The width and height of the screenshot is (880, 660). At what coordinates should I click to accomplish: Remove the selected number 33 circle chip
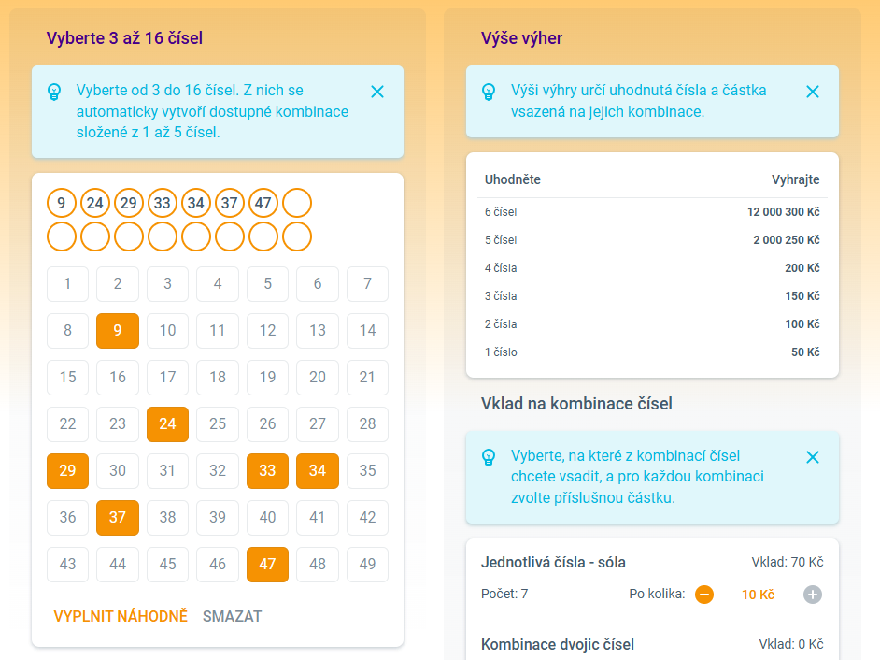163,203
